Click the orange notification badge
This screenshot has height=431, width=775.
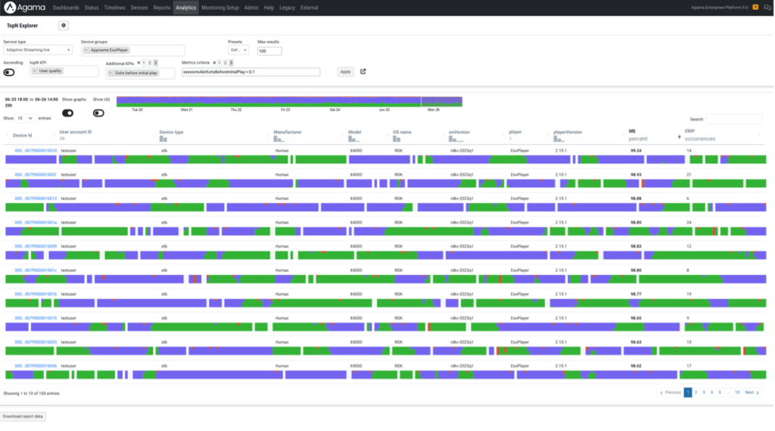(x=755, y=8)
